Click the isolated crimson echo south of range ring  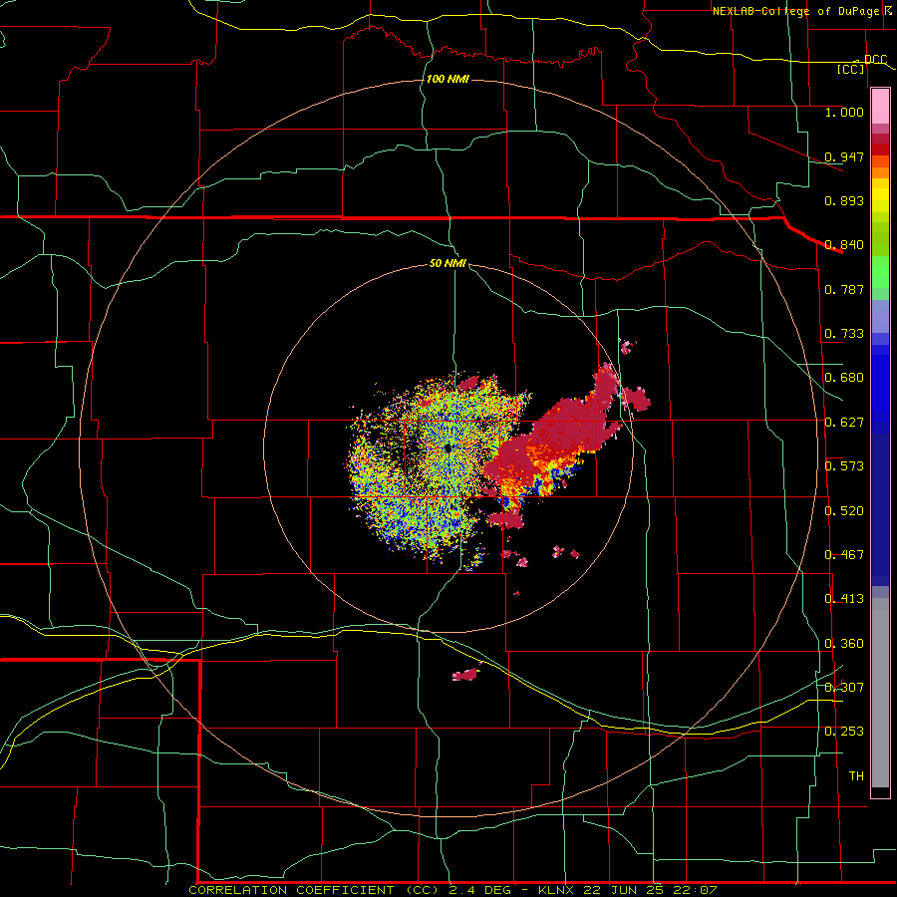click(465, 675)
